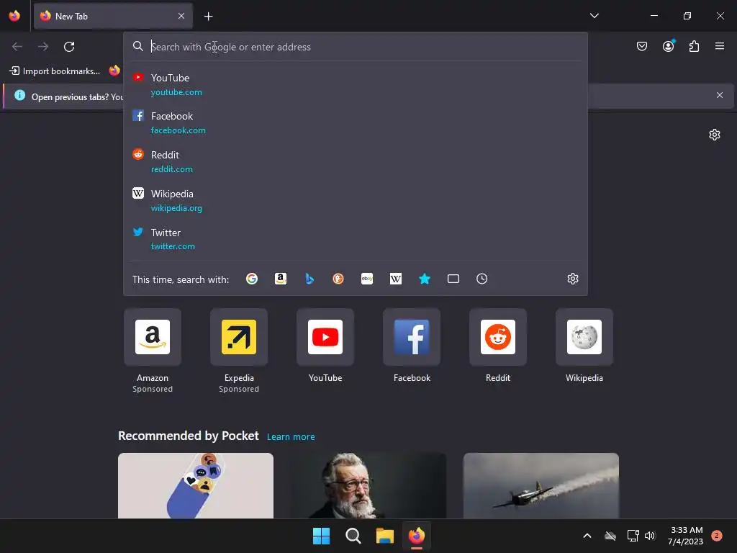The width and height of the screenshot is (737, 553).
Task: Open a new tab with plus button
Action: (x=208, y=17)
